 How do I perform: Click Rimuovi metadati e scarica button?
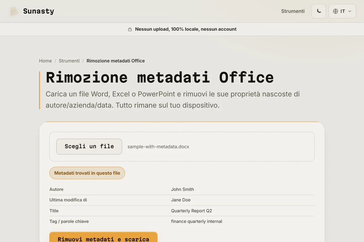click(x=103, y=237)
